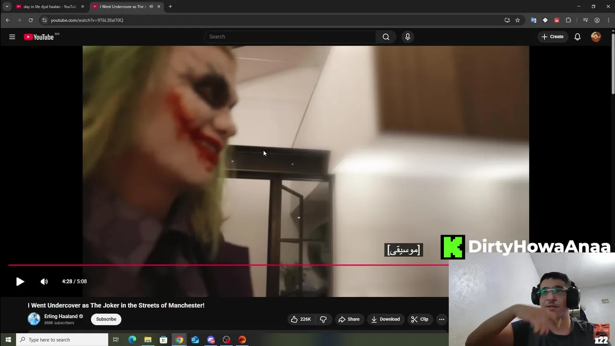
Task: Open the account avatar menu
Action: [x=596, y=37]
